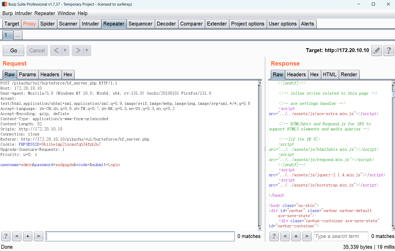Switch to the Scanner tab
The height and width of the screenshot is (251, 395).
(68, 24)
